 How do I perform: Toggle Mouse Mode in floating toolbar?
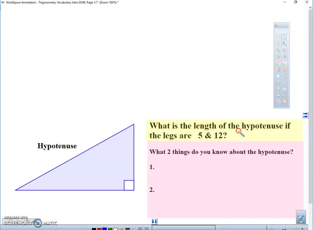[278, 38]
